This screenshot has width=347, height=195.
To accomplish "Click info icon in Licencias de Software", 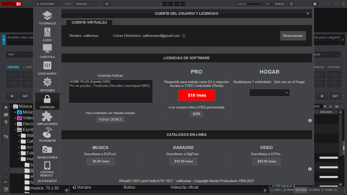I will [x=310, y=120].
